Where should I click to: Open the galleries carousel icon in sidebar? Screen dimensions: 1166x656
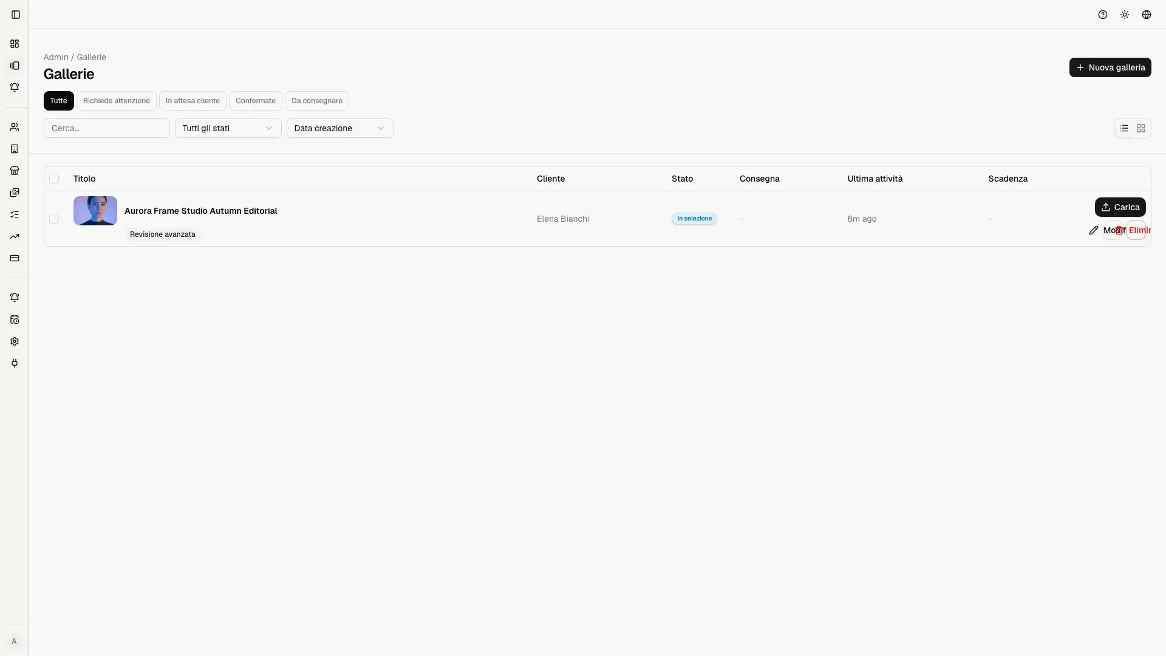tap(15, 66)
